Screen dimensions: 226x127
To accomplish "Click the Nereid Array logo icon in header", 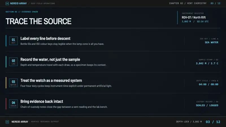I will pos(7,3).
